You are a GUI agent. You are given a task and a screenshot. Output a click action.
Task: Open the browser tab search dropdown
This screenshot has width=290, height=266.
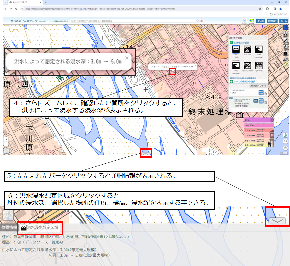tap(5, 2)
